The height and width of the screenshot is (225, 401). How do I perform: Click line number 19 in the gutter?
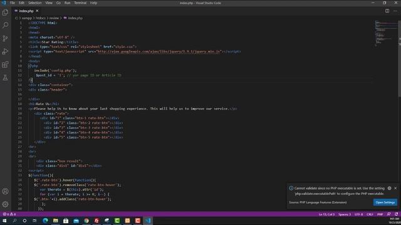click(19, 109)
